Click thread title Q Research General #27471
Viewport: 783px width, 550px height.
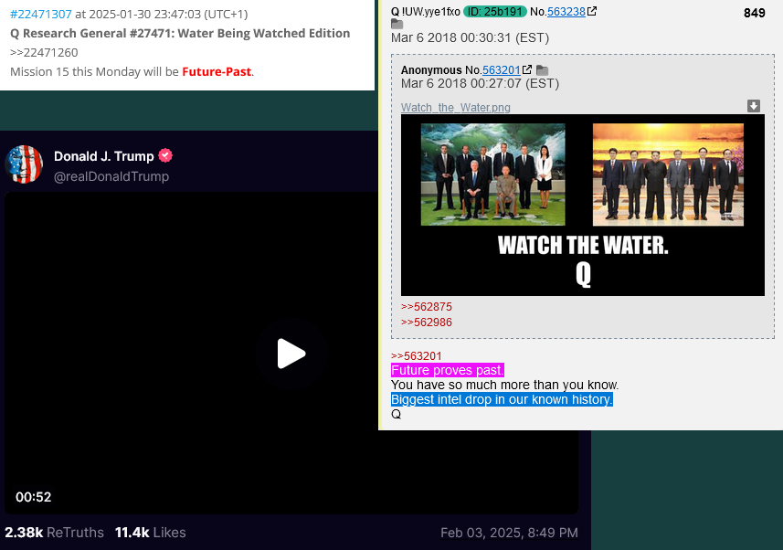(x=180, y=34)
